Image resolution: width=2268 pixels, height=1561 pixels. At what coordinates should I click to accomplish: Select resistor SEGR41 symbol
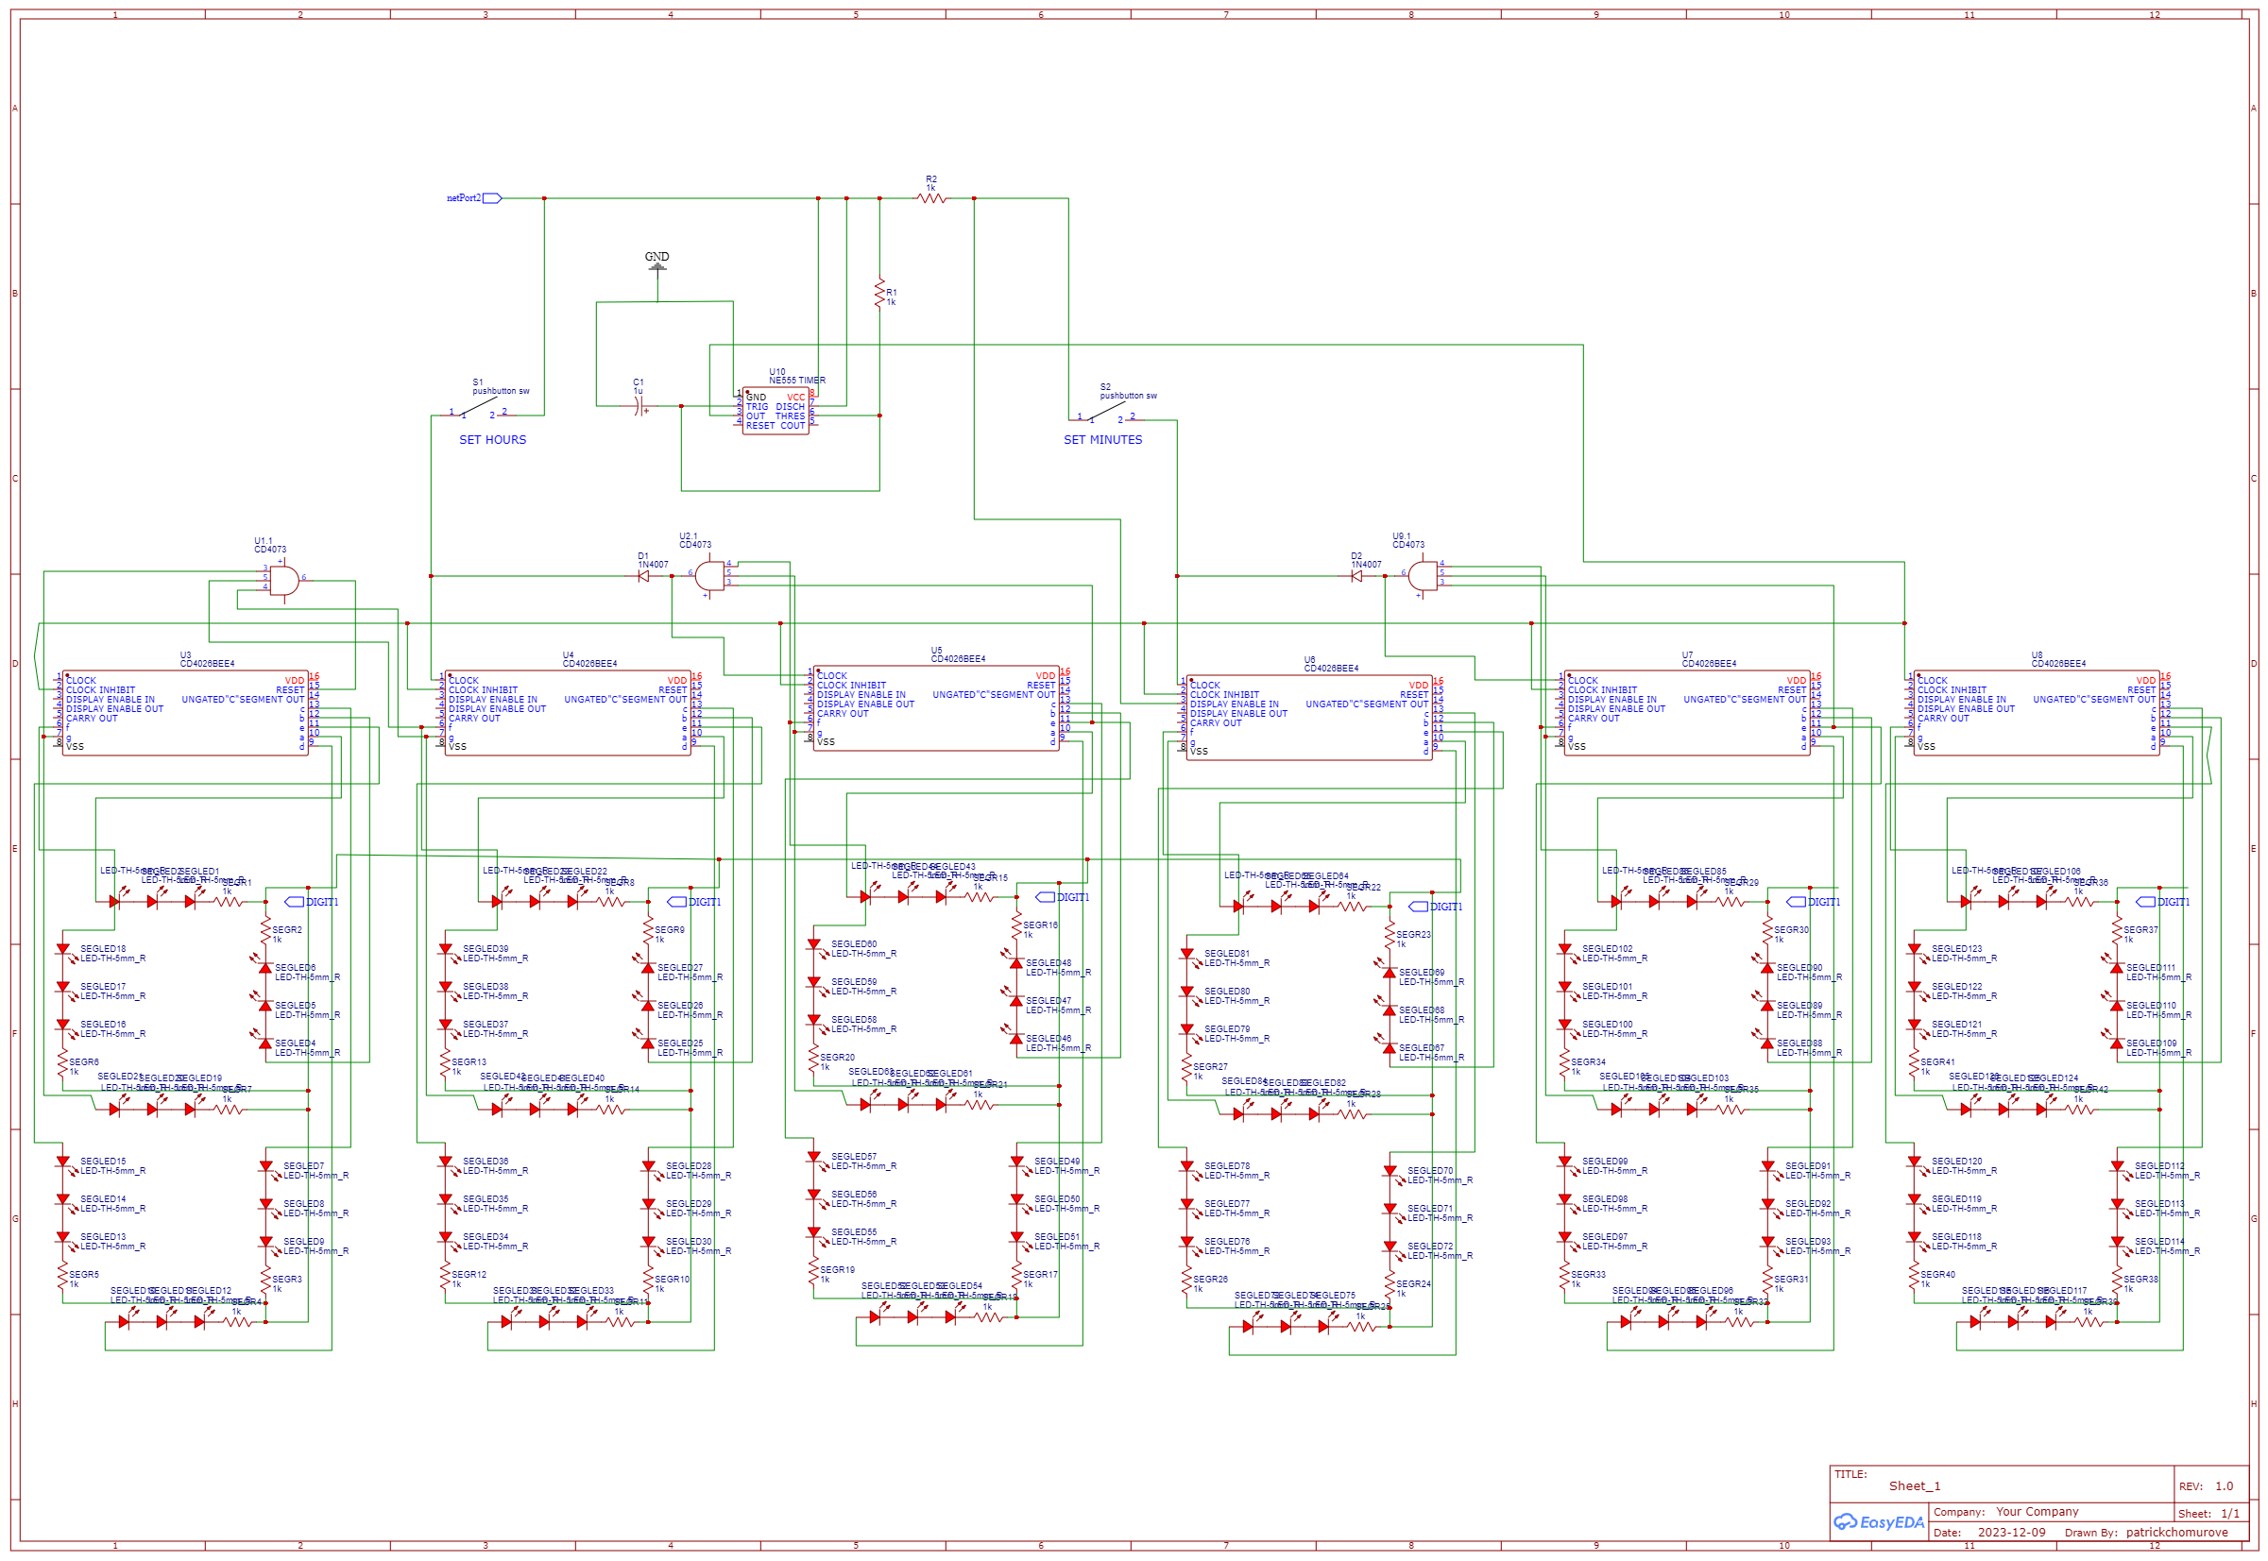(1914, 1064)
